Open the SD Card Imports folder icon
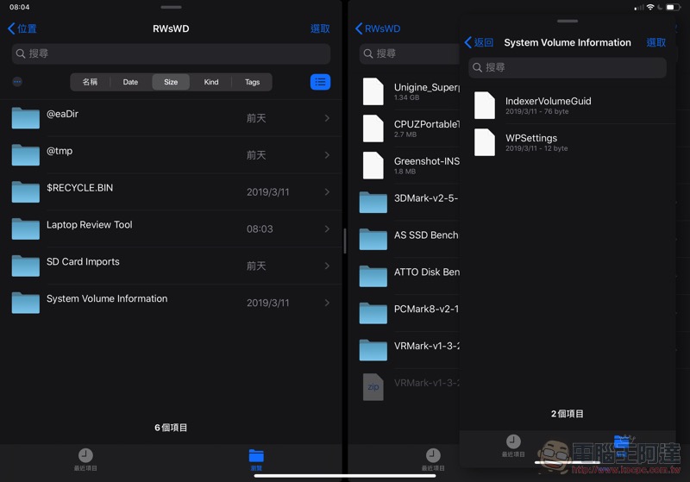This screenshot has width=690, height=482. (x=26, y=266)
